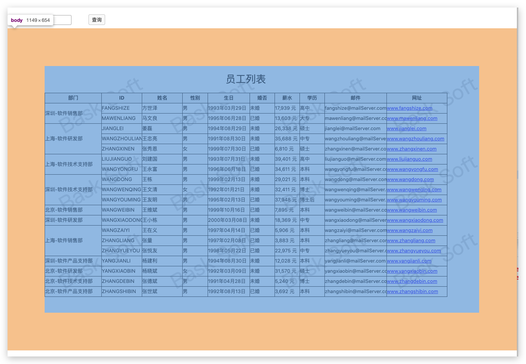Viewport: 526px width, 364px height.
Task: Open the www.zhangdebin.com link
Action: click(412, 281)
